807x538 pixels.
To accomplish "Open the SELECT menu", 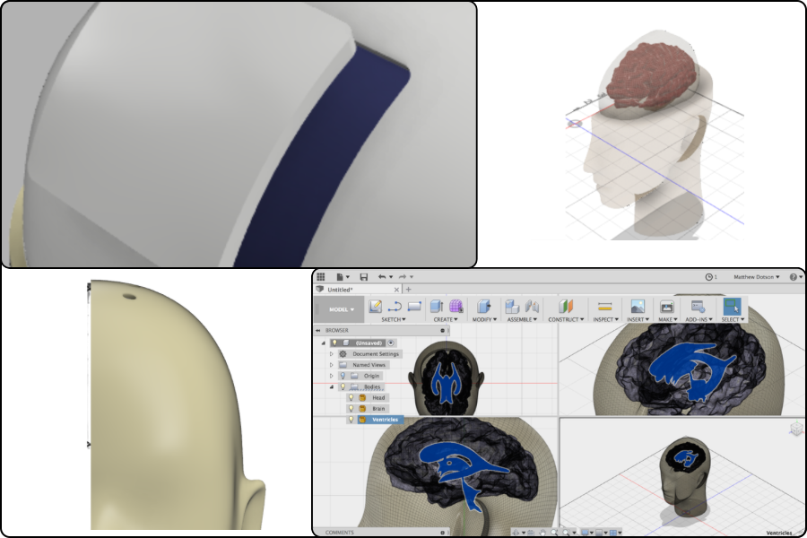I will [x=733, y=320].
